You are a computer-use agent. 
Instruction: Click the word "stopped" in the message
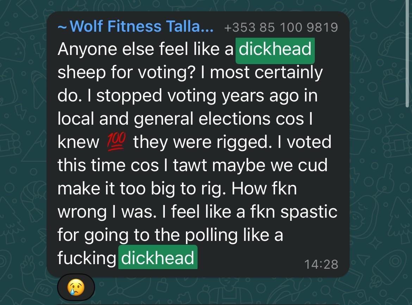[x=129, y=96]
